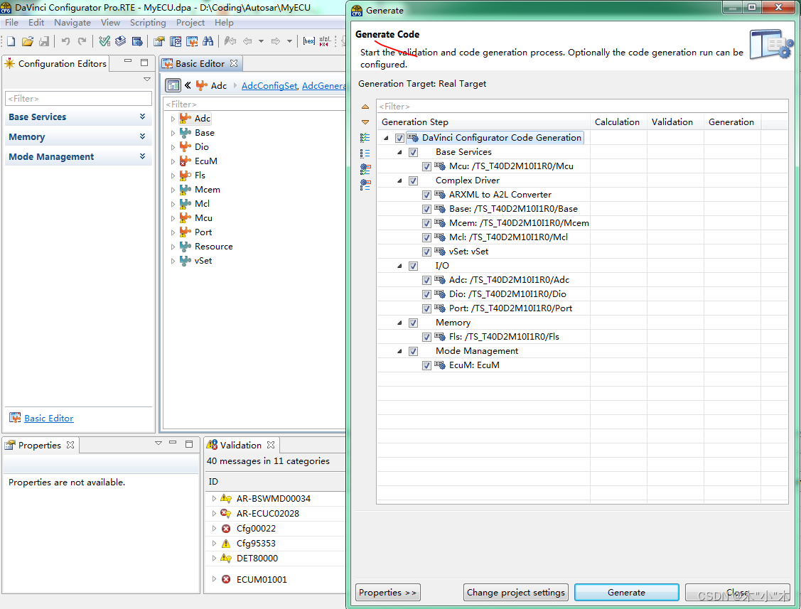This screenshot has width=801, height=609.
Task: Expand the Port node in Basic Editor tree
Action: [x=173, y=232]
